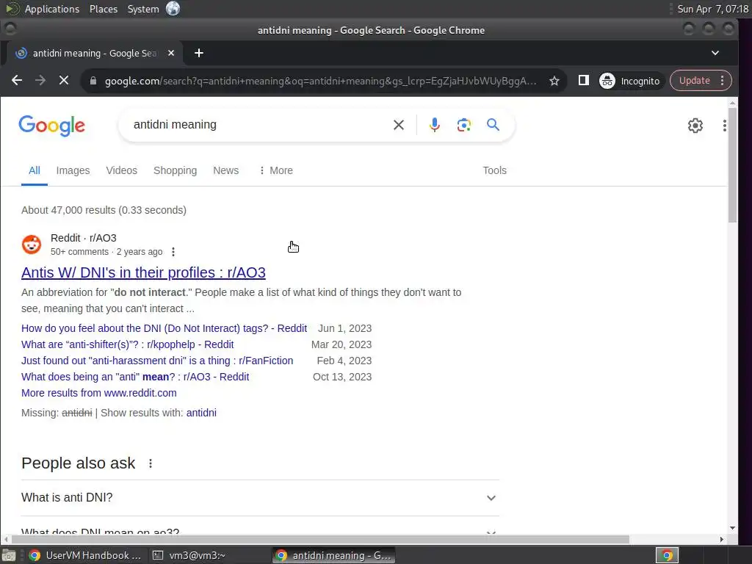Clear the search box text
This screenshot has height=564, width=752.
(x=399, y=125)
